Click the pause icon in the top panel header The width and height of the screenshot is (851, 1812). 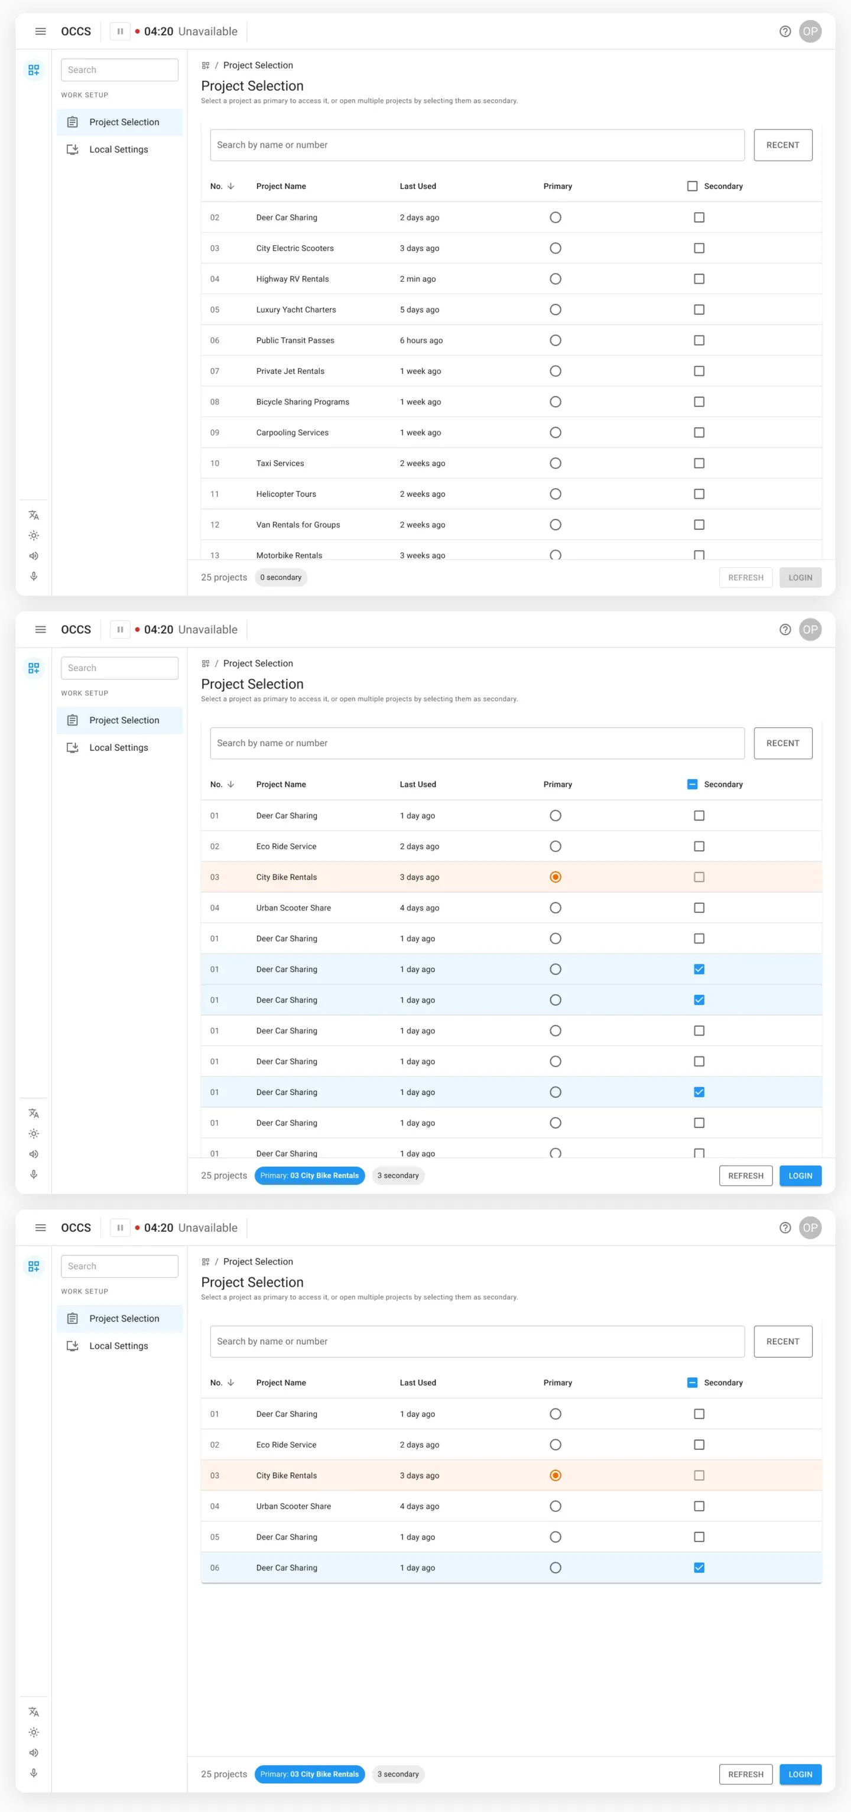(121, 32)
